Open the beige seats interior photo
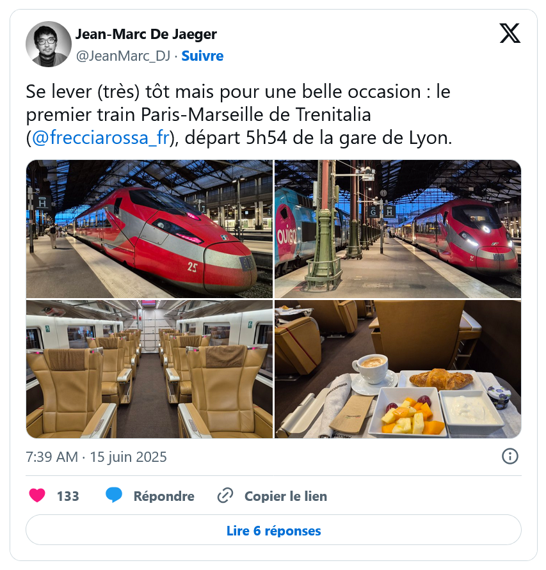The image size is (546, 570). [x=149, y=369]
